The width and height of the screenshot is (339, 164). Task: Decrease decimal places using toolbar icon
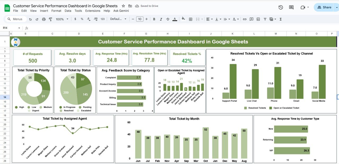click(88, 19)
